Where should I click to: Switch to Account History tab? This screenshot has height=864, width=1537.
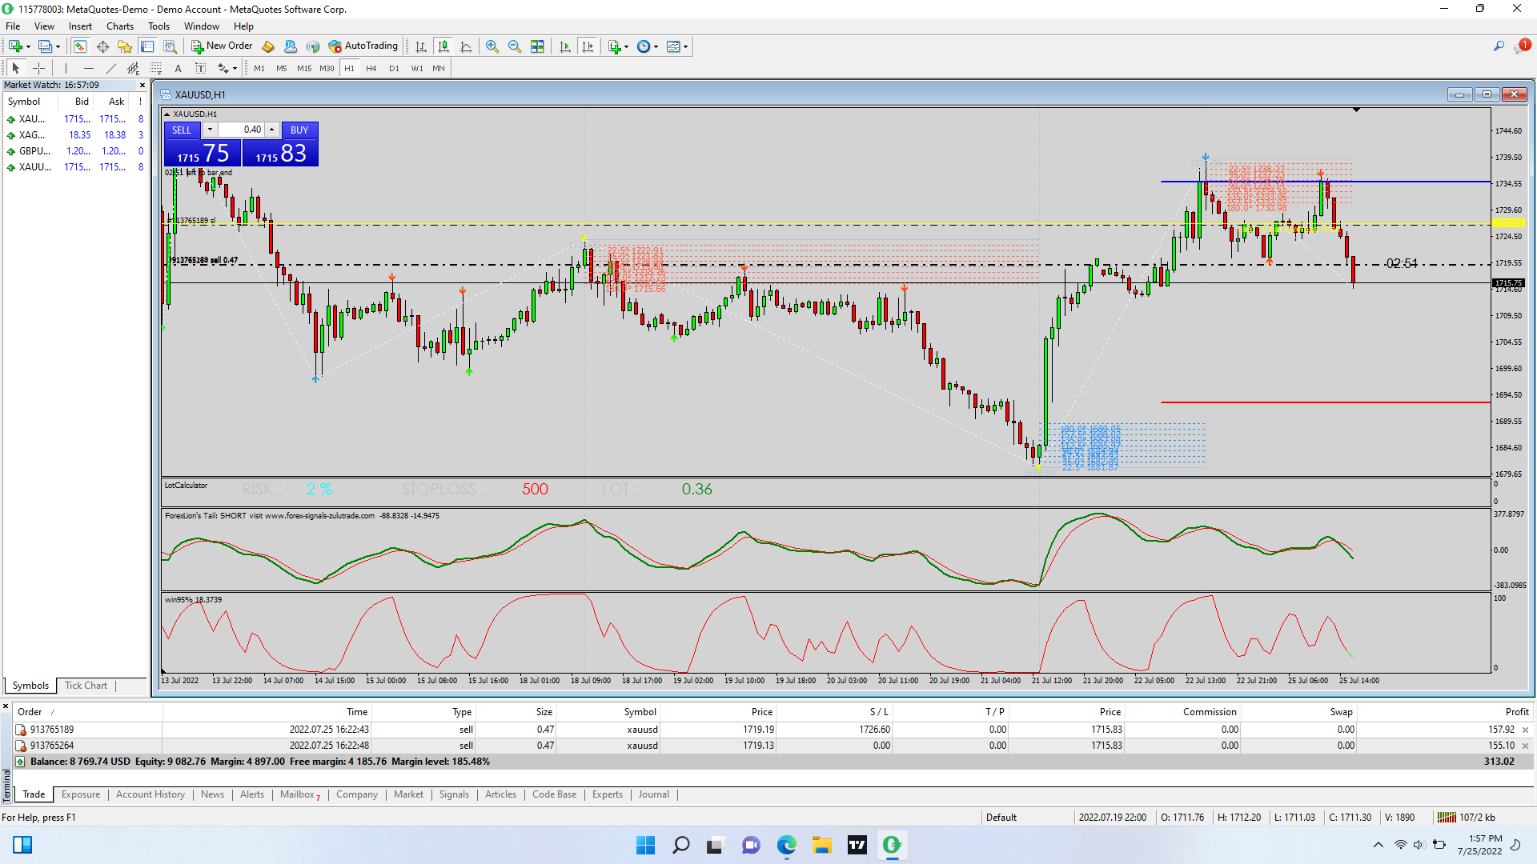tap(150, 794)
